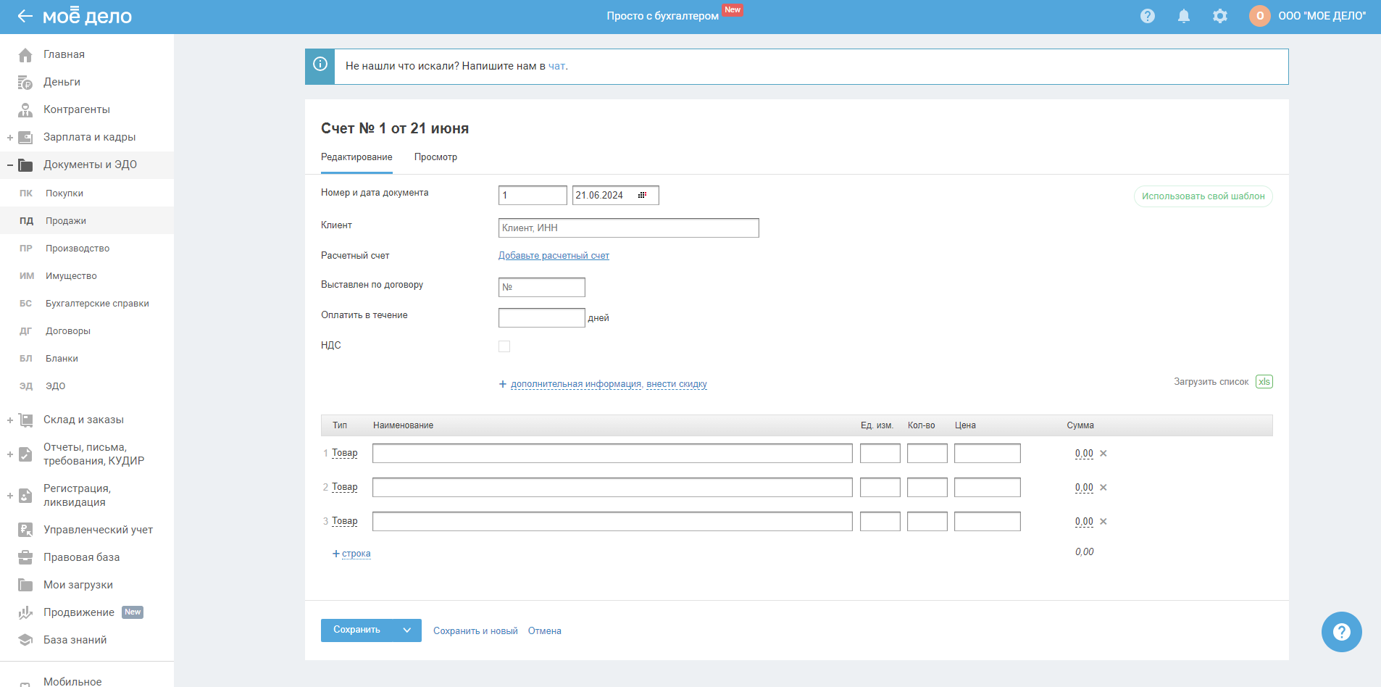This screenshot has width=1381, height=687.
Task: Open settings via the gear icon
Action: [x=1219, y=16]
